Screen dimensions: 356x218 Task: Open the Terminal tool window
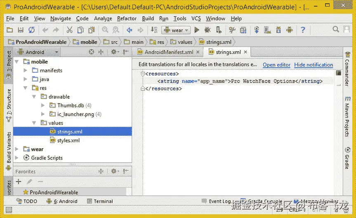(100, 201)
